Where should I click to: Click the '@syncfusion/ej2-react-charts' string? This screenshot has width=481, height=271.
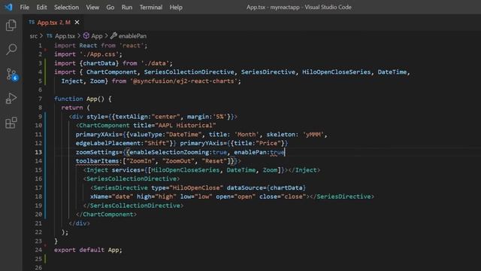(183, 81)
